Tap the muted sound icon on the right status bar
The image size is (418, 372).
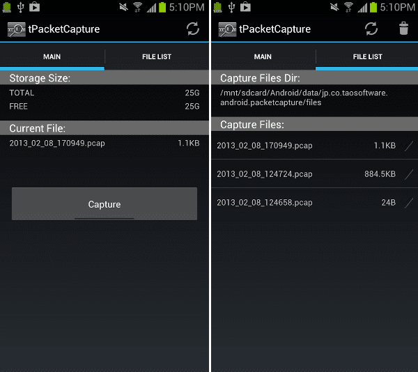[x=334, y=7]
